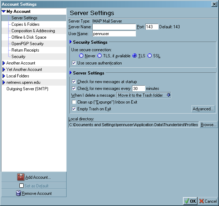Uncheck Use secure authentication

click(74, 63)
